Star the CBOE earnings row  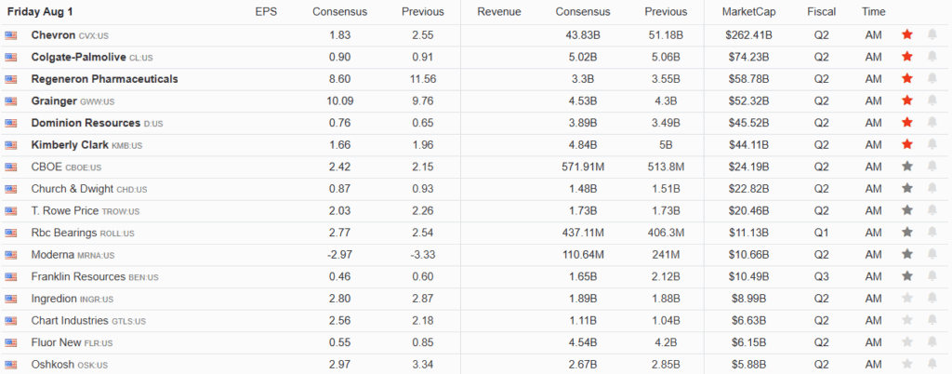[907, 167]
